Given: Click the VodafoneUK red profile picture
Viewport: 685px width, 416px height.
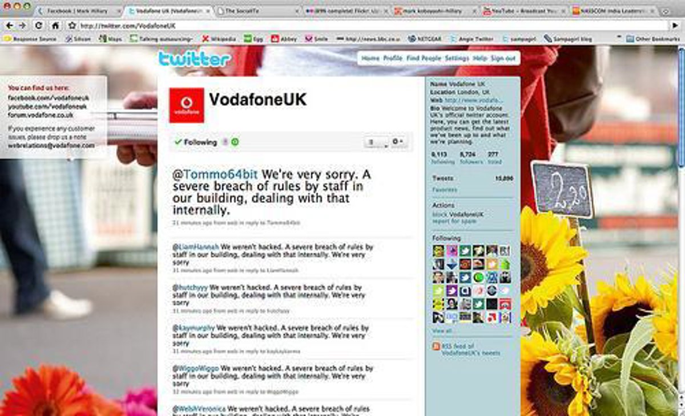Looking at the screenshot, I should [x=186, y=105].
